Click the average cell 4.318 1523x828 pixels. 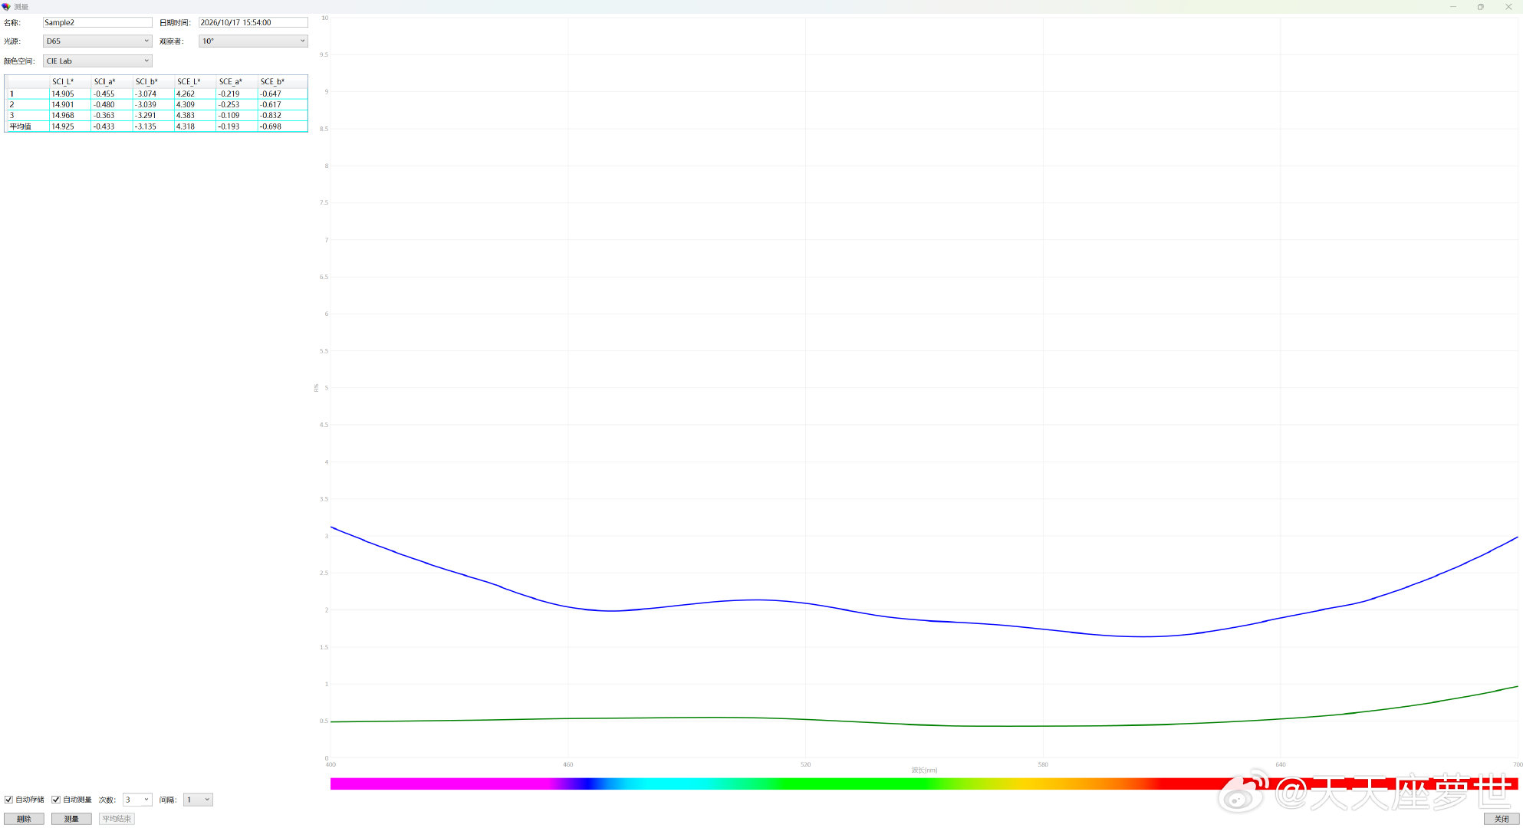[x=195, y=127]
